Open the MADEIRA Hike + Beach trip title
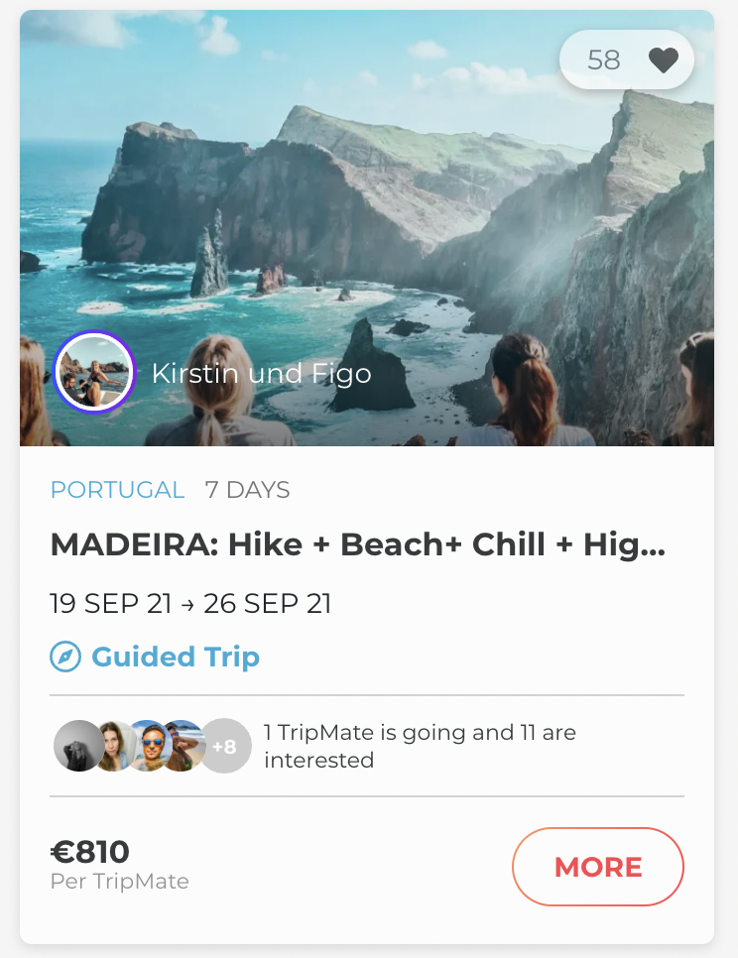 click(357, 545)
